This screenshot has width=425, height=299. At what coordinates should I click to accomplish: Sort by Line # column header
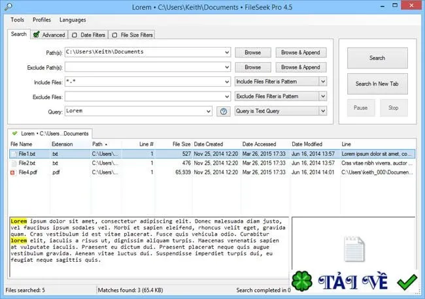pyautogui.click(x=138, y=144)
